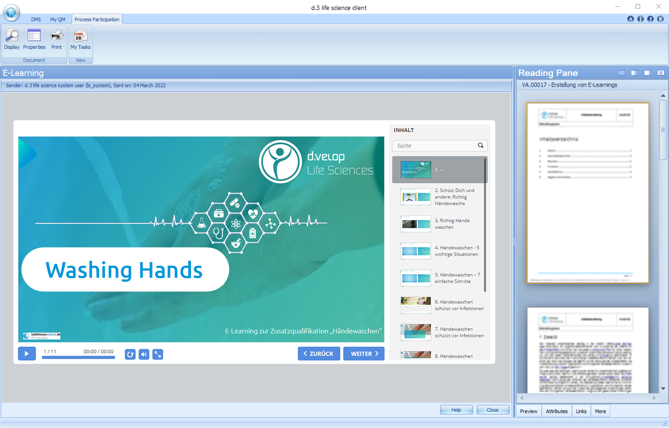
Task: Click the round info icon in the top-right
Action: (640, 19)
